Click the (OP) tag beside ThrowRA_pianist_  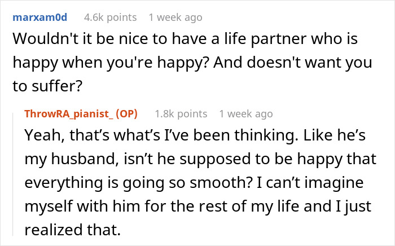[x=128, y=113]
